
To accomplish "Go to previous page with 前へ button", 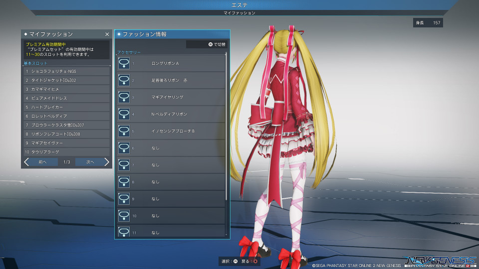I will 42,162.
